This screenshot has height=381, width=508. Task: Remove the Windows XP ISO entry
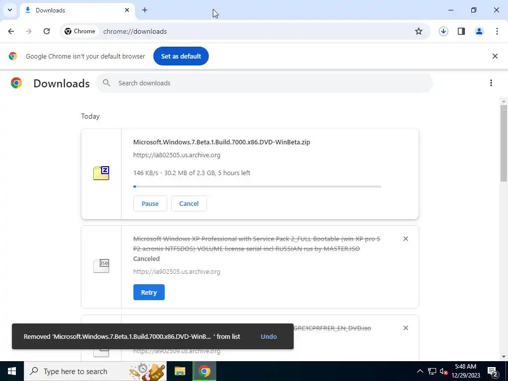pyautogui.click(x=406, y=239)
